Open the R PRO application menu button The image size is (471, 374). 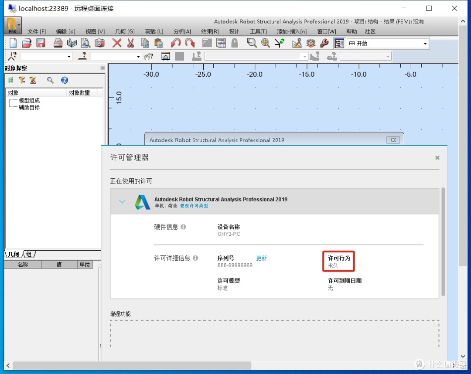coord(13,25)
